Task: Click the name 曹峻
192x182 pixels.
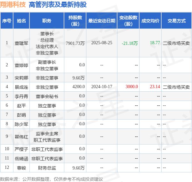Action: [x=21, y=168]
